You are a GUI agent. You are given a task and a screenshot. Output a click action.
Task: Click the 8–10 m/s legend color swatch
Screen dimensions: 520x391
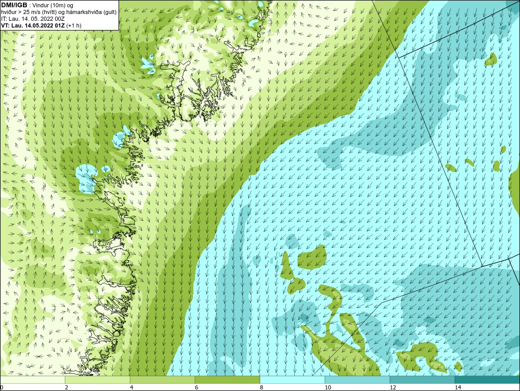point(292,380)
